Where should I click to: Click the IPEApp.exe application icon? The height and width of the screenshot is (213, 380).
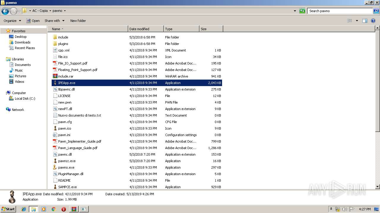coord(55,83)
